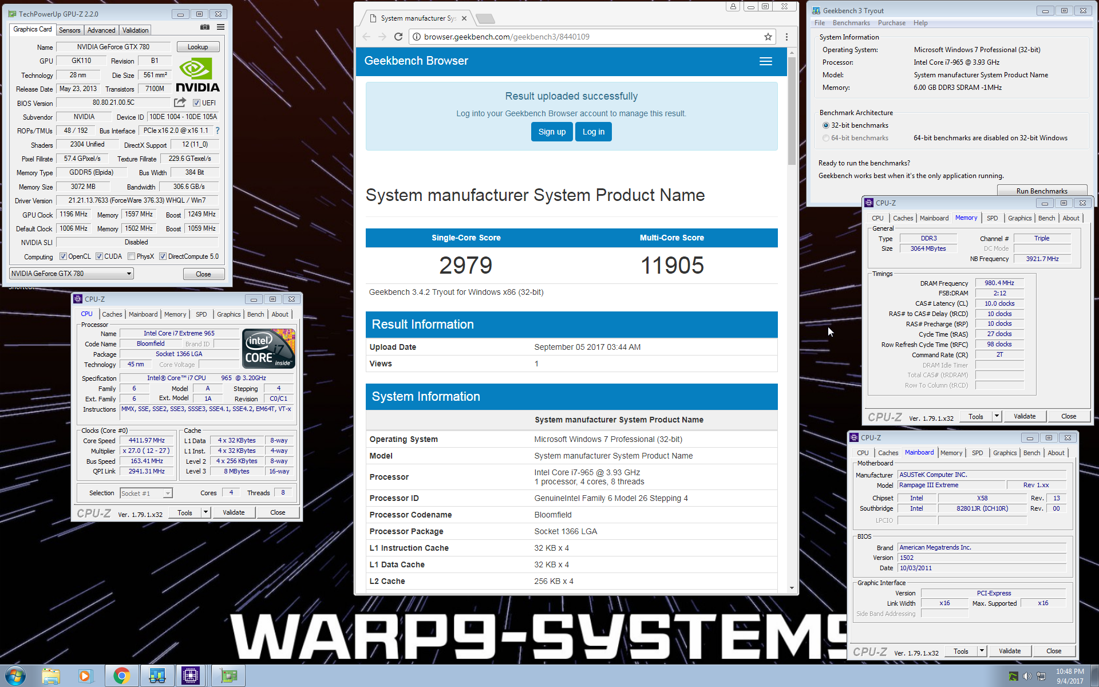Open the SPD tab in CPU-Z Memory window
1099x687 pixels.
pos(992,218)
